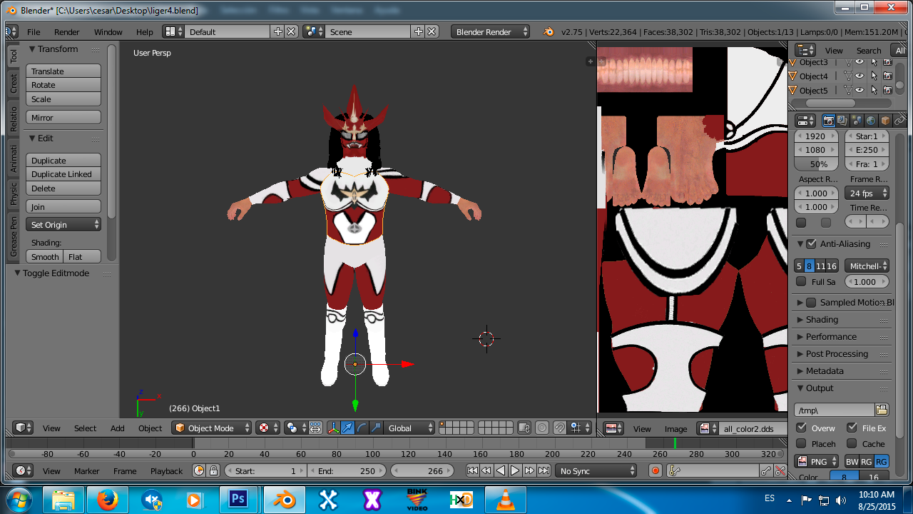Click the record auto-keyframe red button

point(656,470)
